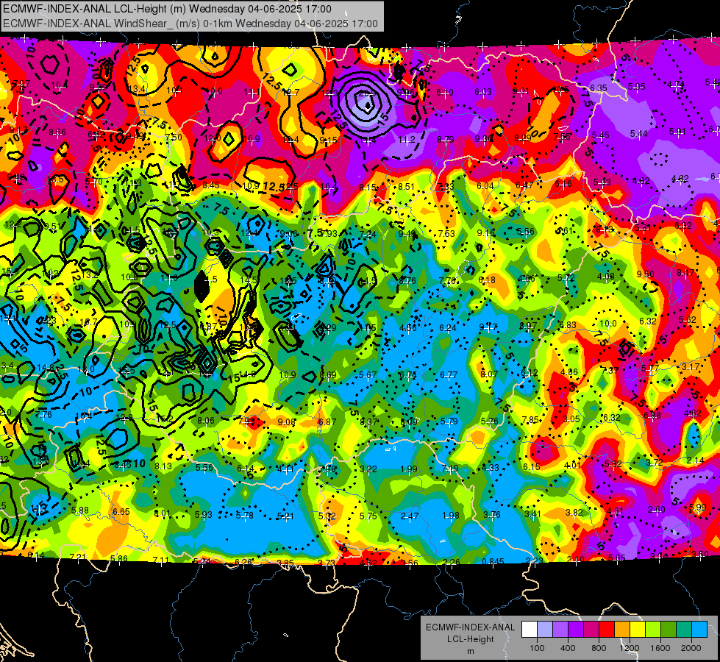Click the wind shear value 4.74
Viewport: 720px width, 662px height.
pos(675,85)
